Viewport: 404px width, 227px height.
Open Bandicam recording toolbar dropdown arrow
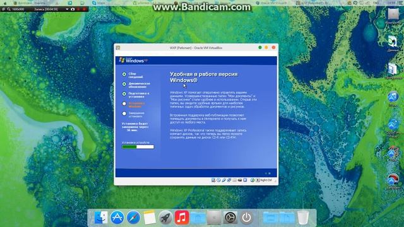(67, 9)
